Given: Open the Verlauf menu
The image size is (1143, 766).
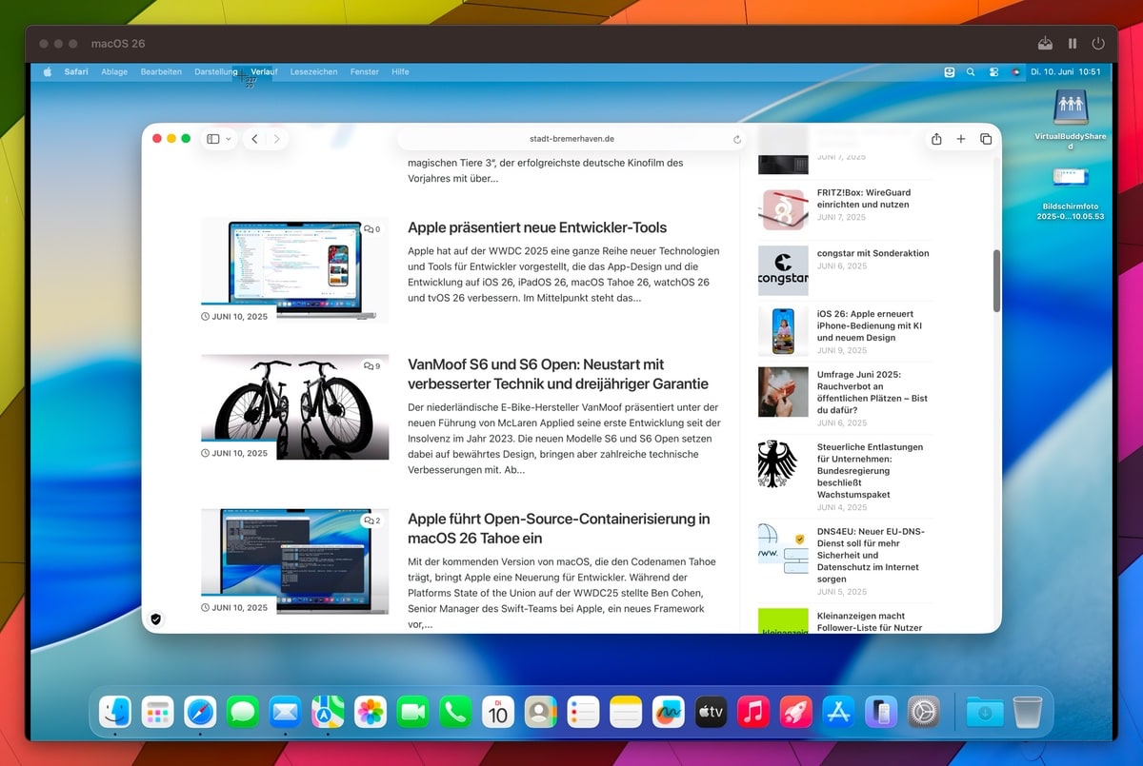Looking at the screenshot, I should coord(264,71).
